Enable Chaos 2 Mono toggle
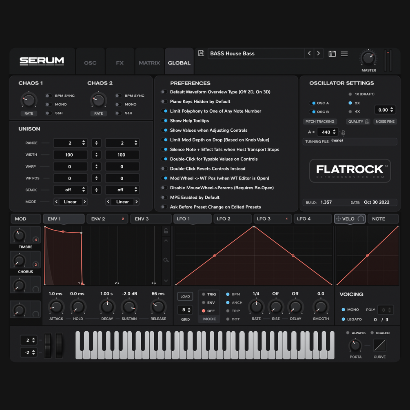This screenshot has width=410, height=410. coord(118,104)
